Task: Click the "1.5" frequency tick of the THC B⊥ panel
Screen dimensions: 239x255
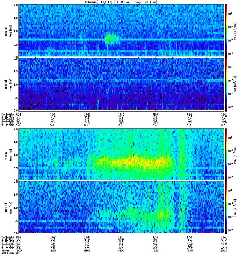Action: [16, 142]
